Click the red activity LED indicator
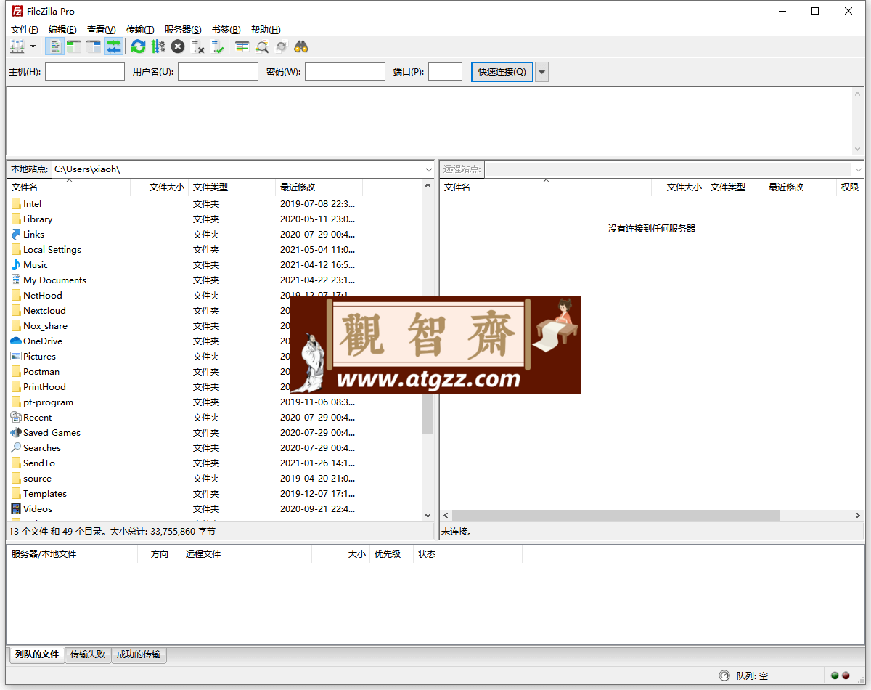 click(x=846, y=675)
